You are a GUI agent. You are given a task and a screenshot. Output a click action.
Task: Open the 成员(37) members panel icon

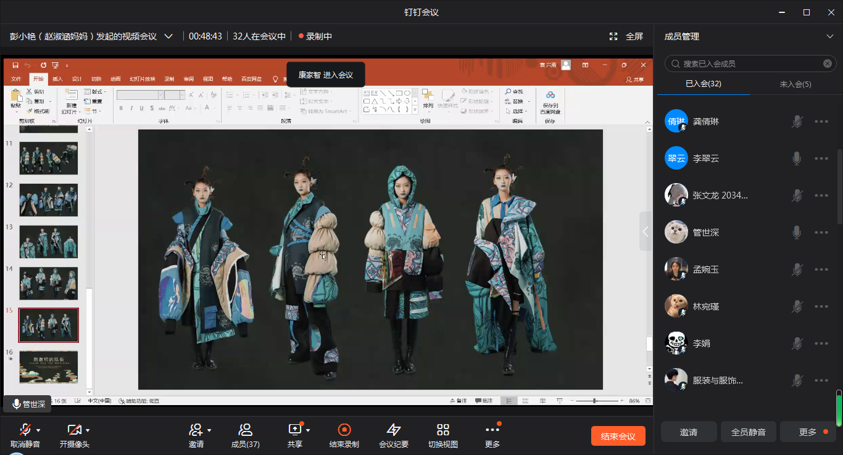245,430
